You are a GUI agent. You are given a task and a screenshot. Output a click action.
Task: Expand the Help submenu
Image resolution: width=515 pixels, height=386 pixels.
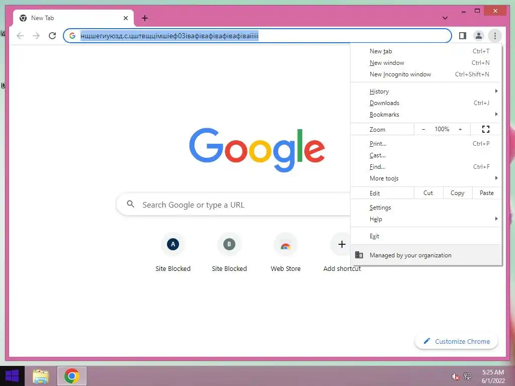426,219
